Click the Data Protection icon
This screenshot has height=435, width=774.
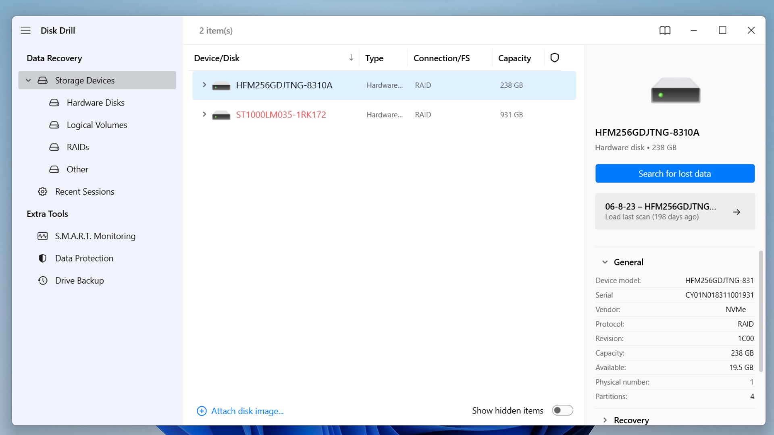[42, 258]
